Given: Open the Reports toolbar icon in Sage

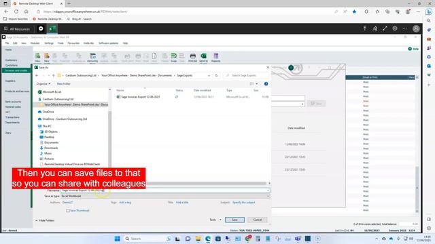Looking at the screenshot, I should coord(216,58).
